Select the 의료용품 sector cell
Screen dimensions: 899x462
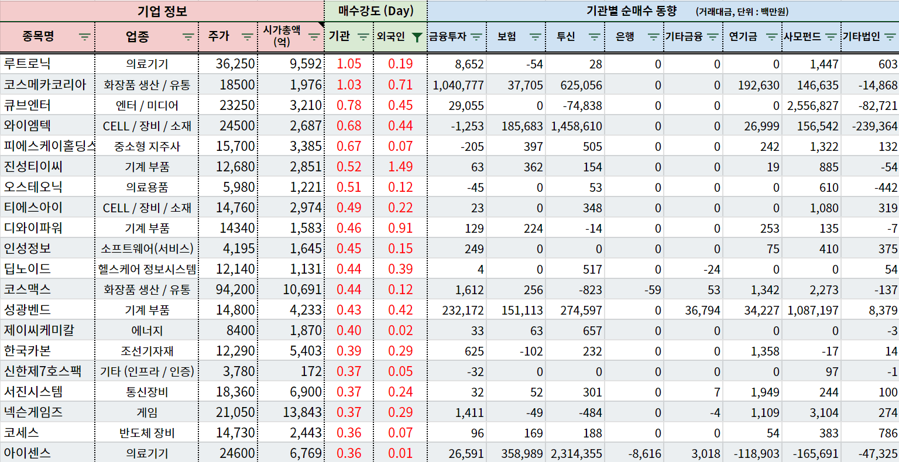point(147,187)
